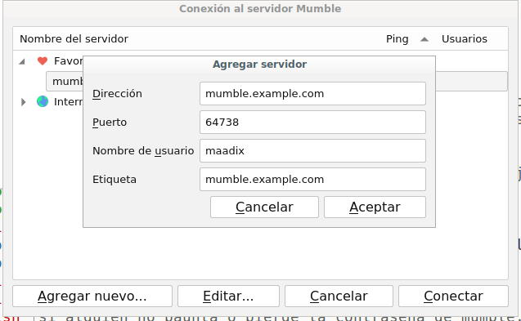Collapse the Favorites tree group

22,61
